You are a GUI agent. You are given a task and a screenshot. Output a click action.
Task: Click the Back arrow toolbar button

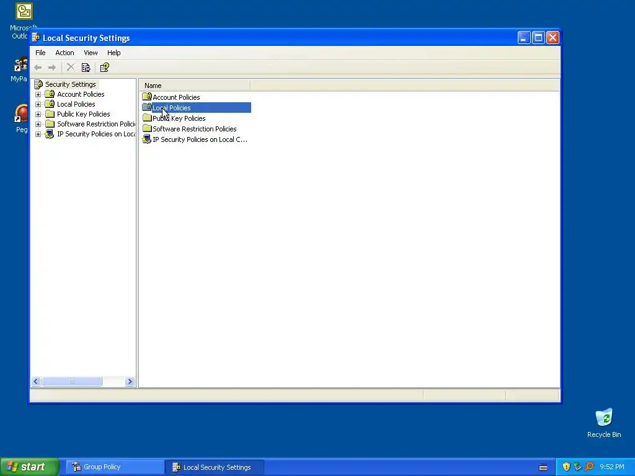[38, 68]
